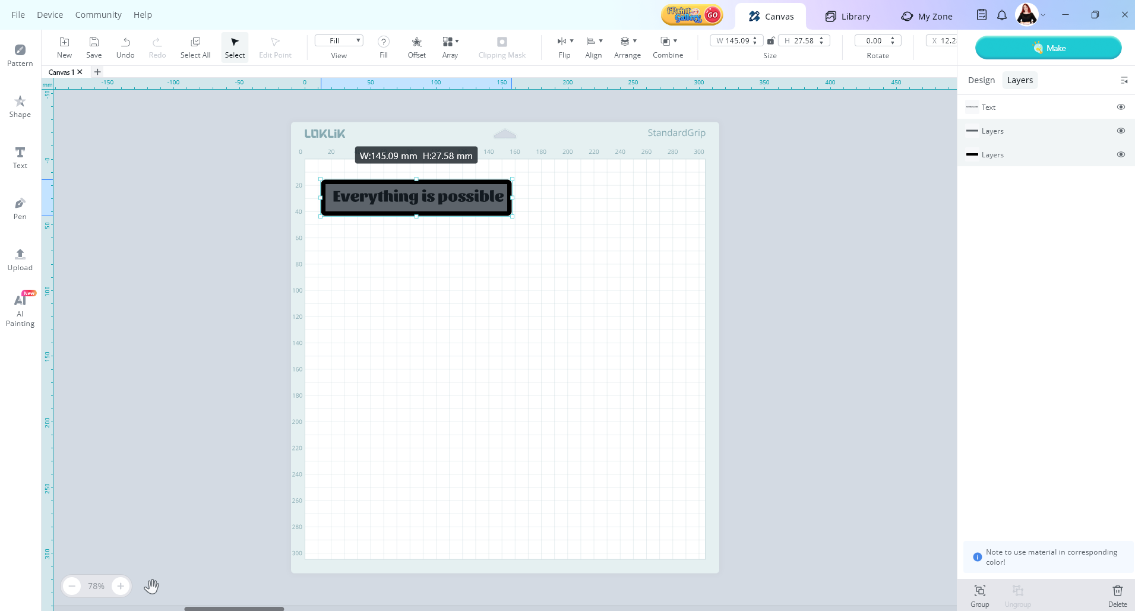Select the Shape tool
The width and height of the screenshot is (1135, 611).
(x=20, y=106)
